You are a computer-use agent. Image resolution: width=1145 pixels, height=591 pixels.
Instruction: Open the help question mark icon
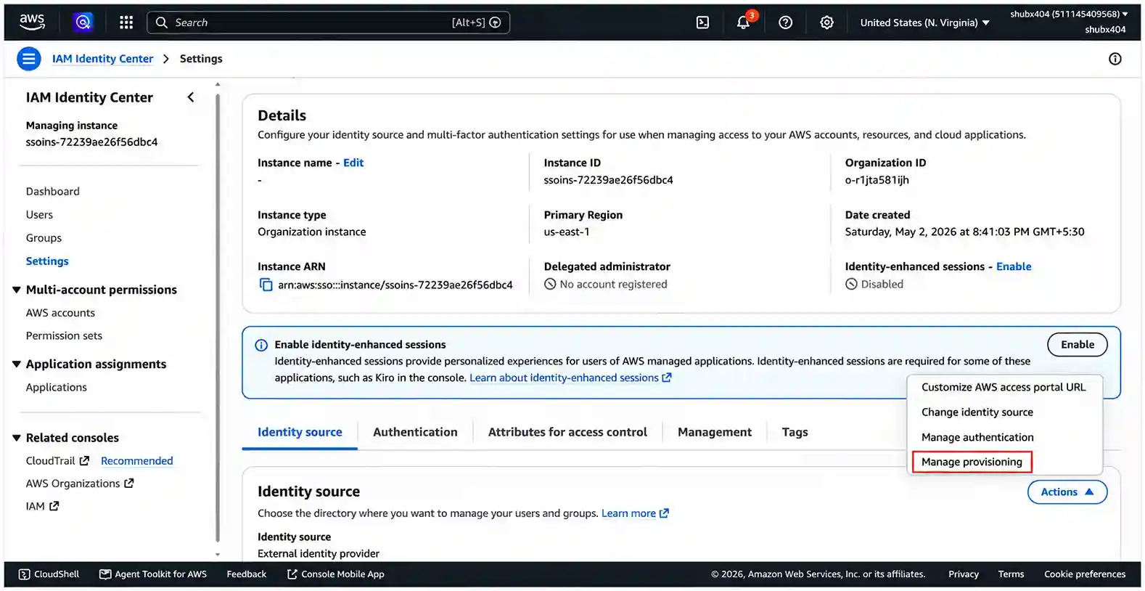tap(785, 23)
